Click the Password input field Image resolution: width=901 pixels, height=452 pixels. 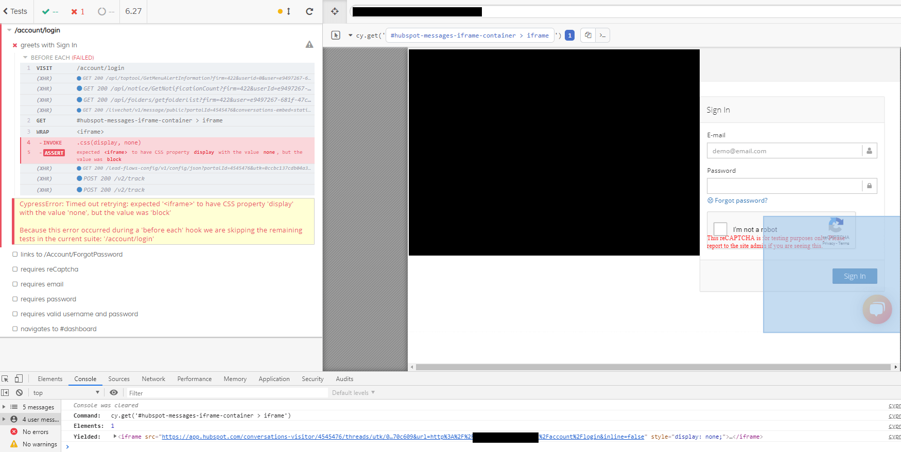(x=784, y=186)
